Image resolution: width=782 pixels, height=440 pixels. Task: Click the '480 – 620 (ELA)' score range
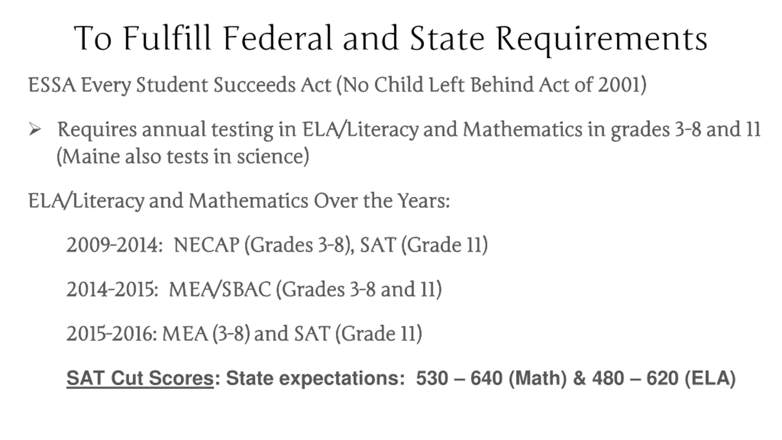664,378
